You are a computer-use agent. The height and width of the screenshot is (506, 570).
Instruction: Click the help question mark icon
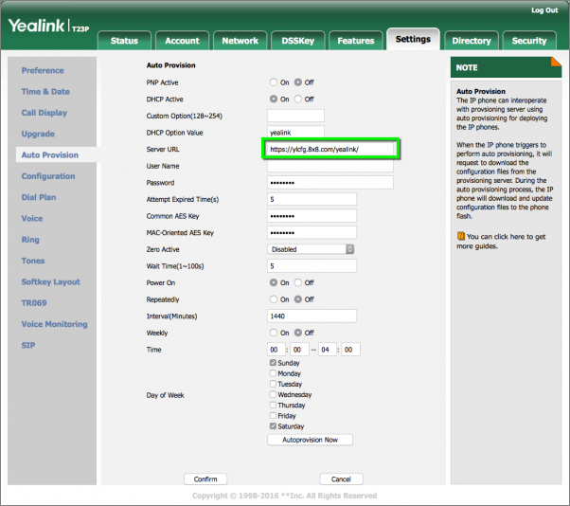(461, 235)
